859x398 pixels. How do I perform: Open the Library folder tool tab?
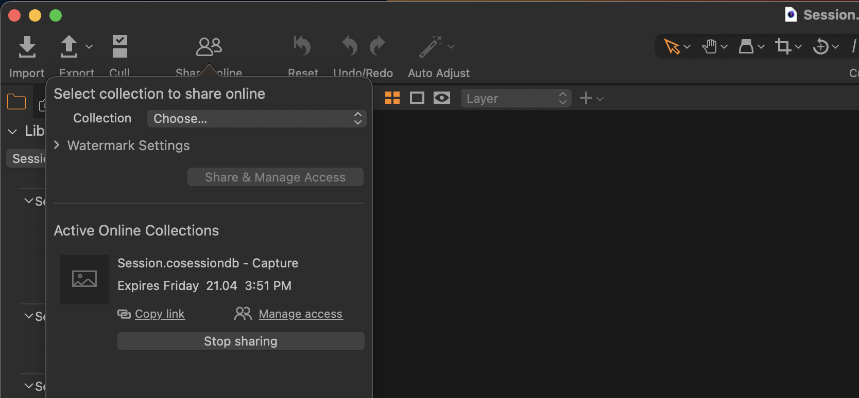[x=16, y=102]
